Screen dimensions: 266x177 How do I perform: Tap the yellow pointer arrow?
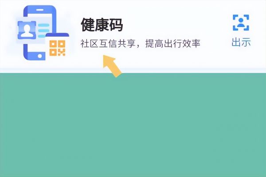(x=112, y=66)
